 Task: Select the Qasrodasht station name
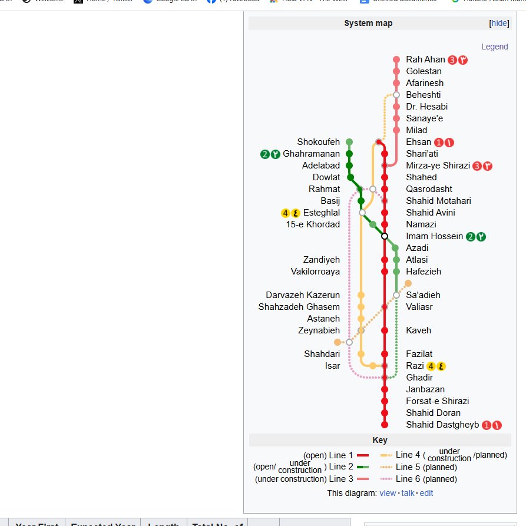click(429, 189)
